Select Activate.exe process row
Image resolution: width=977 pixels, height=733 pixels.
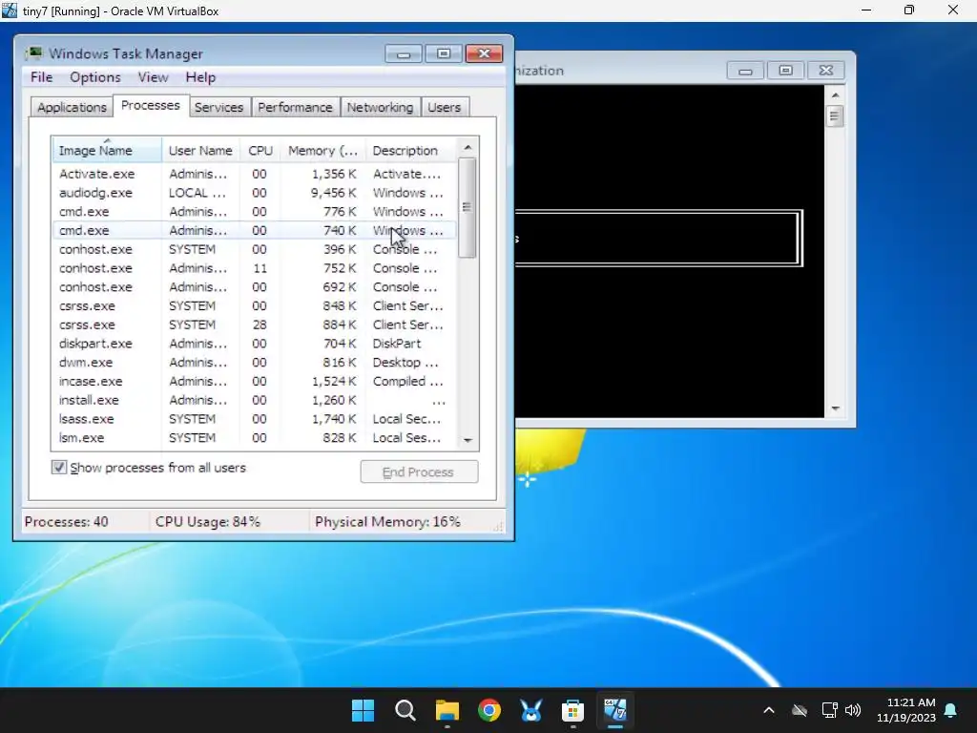tap(254, 174)
